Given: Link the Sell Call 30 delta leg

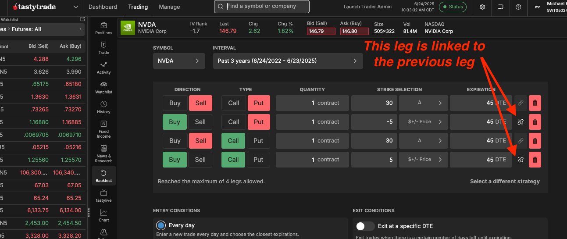Looking at the screenshot, I should pyautogui.click(x=521, y=141).
